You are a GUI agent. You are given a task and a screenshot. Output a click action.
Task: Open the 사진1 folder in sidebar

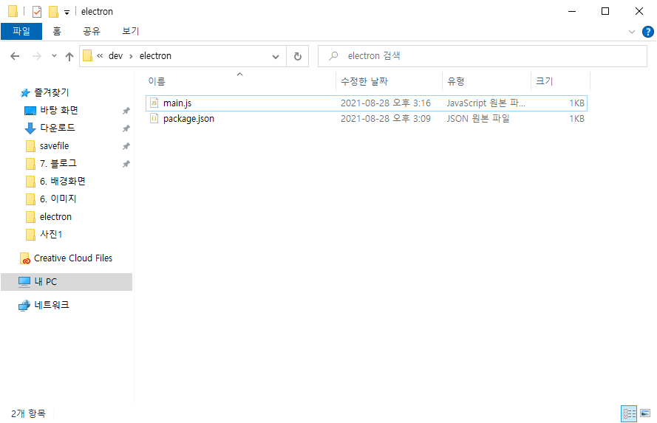tap(51, 234)
